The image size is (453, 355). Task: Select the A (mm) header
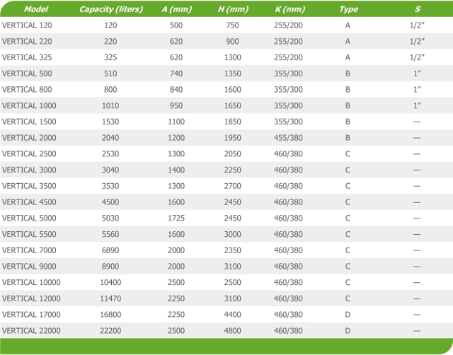(176, 9)
